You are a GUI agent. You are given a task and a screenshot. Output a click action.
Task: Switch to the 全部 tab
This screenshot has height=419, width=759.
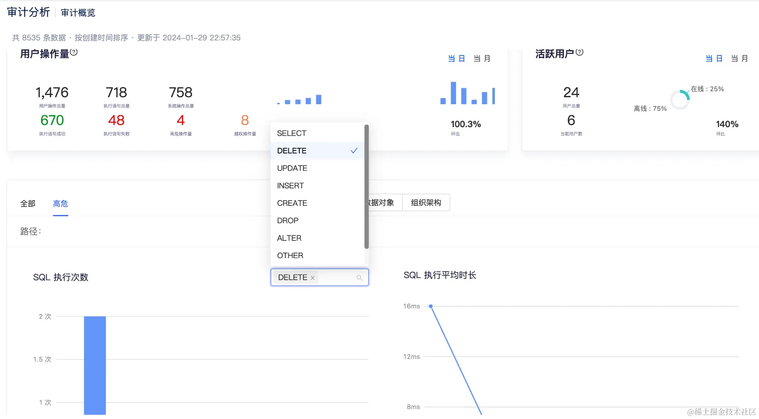pyautogui.click(x=28, y=204)
